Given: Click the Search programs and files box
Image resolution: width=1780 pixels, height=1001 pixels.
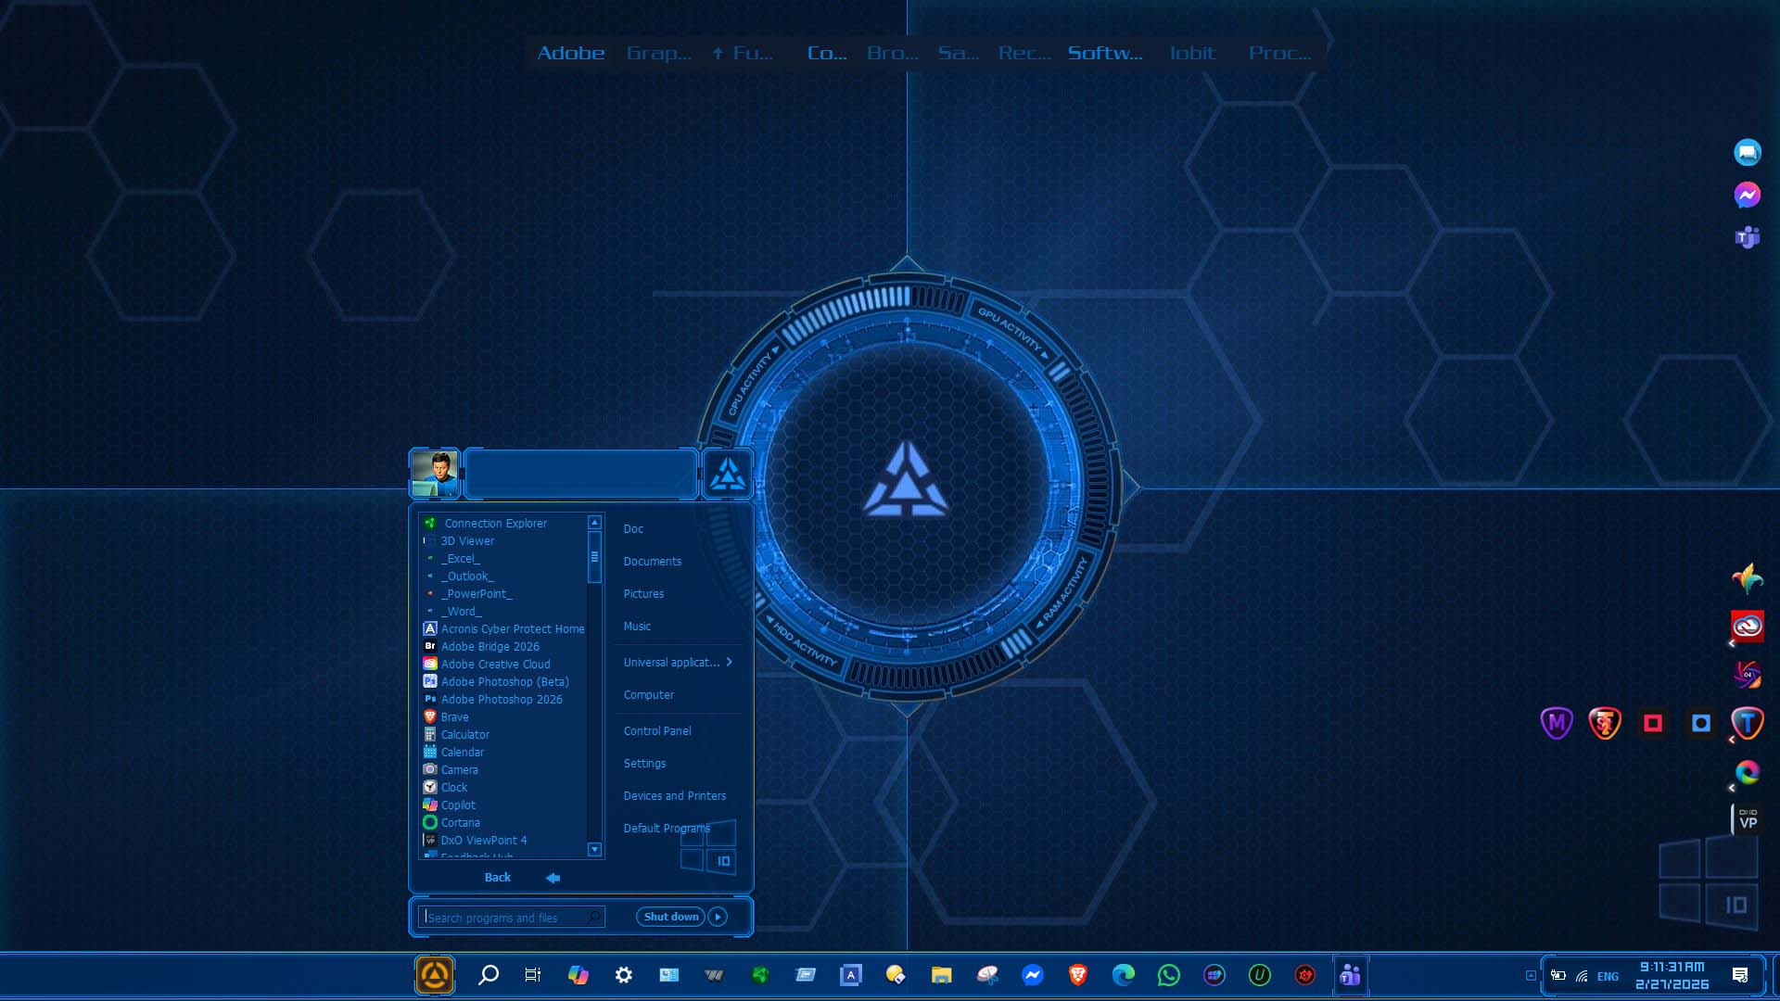Looking at the screenshot, I should click(x=505, y=918).
